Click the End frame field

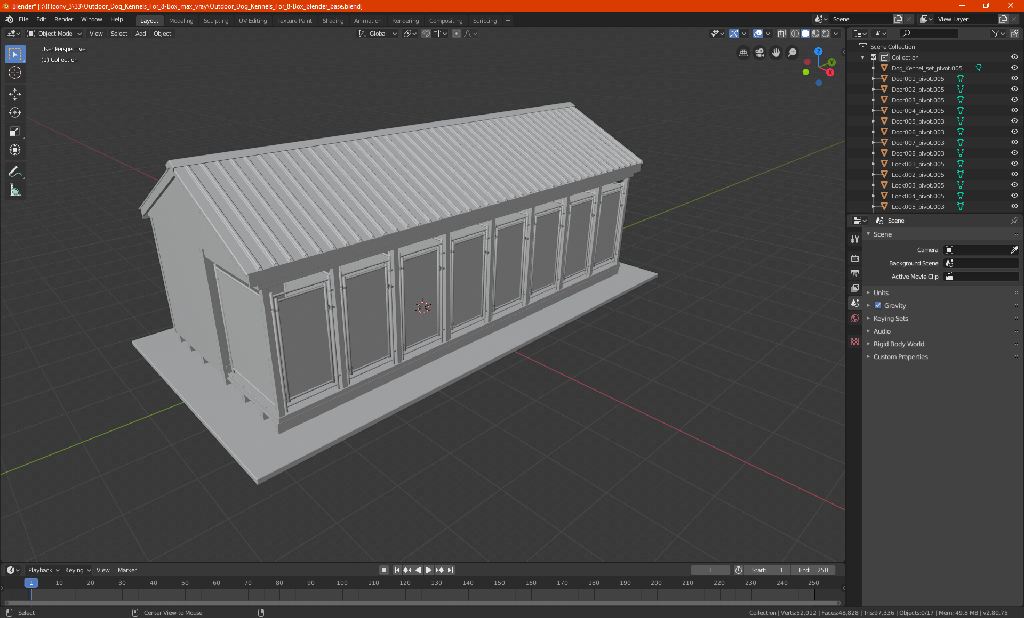tap(813, 570)
